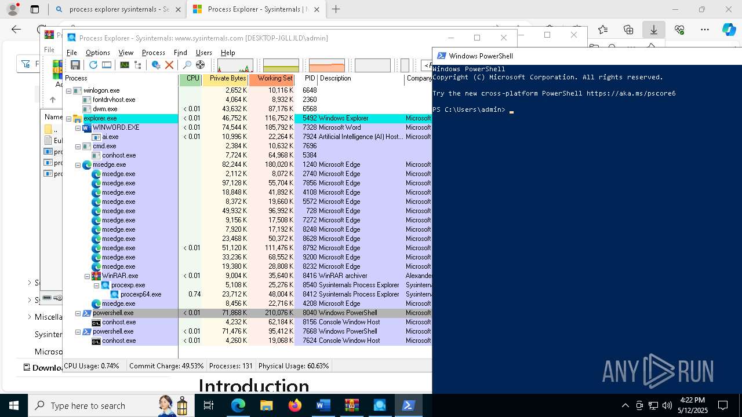The height and width of the screenshot is (417, 742).
Task: Open the Options menu
Action: click(98, 52)
